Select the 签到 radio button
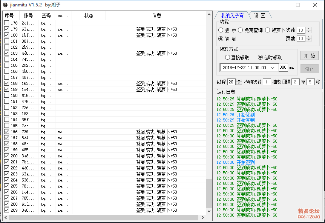 tap(221, 39)
